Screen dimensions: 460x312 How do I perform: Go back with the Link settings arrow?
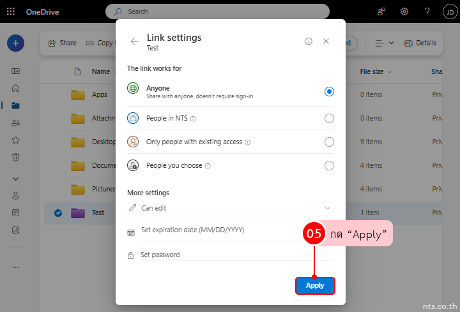point(135,41)
